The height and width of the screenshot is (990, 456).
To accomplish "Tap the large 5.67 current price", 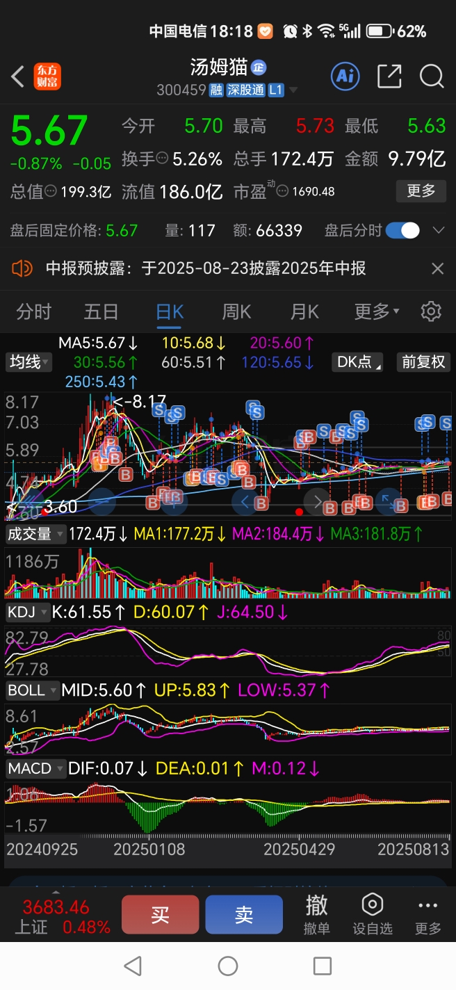I will [x=49, y=130].
